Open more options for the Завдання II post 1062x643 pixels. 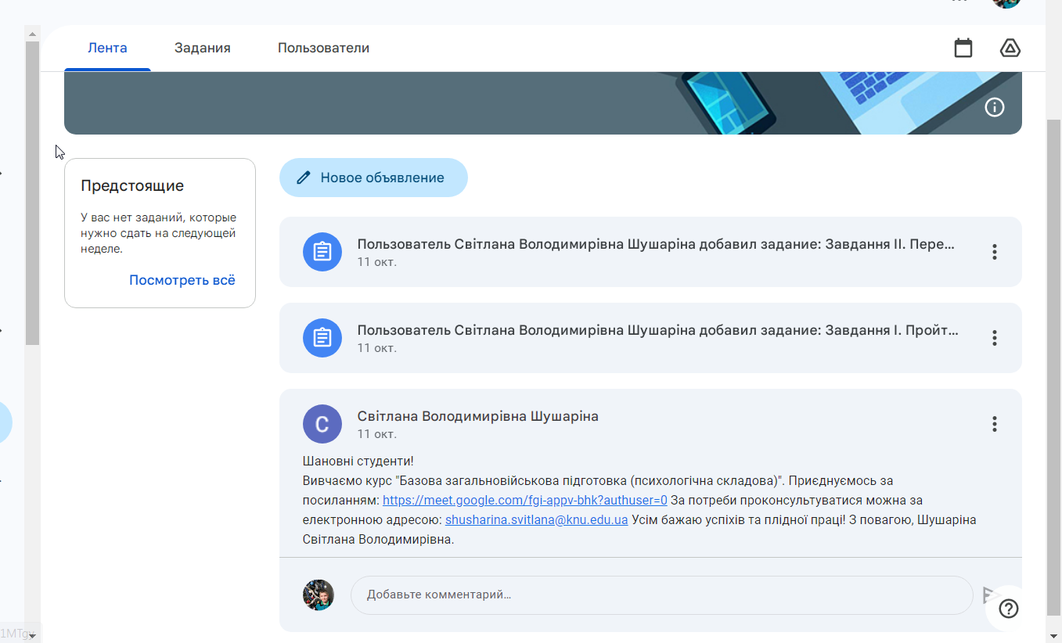click(x=994, y=252)
